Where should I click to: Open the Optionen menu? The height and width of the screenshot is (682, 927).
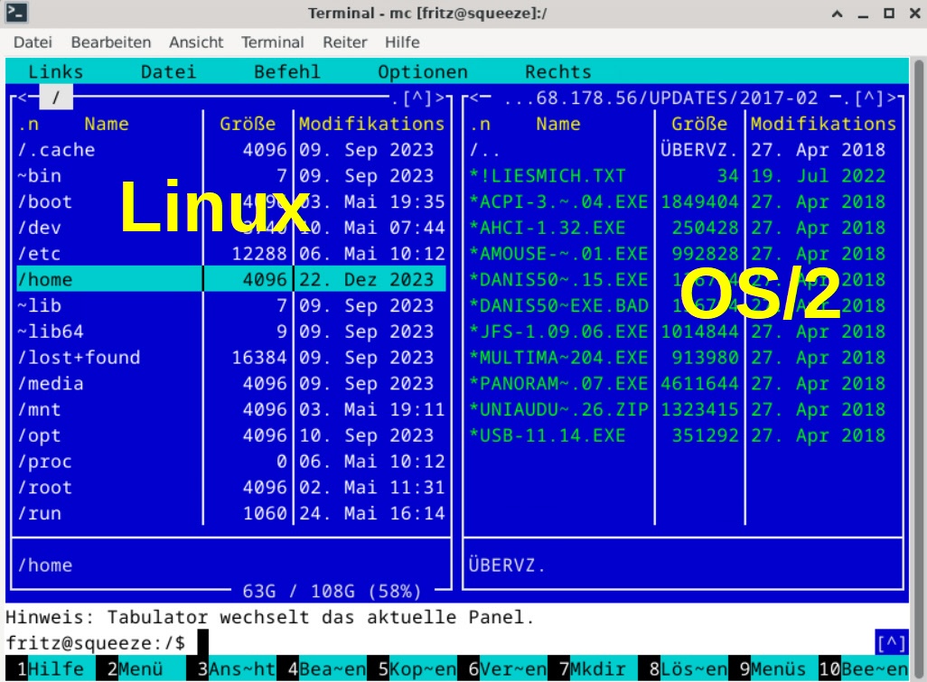423,72
